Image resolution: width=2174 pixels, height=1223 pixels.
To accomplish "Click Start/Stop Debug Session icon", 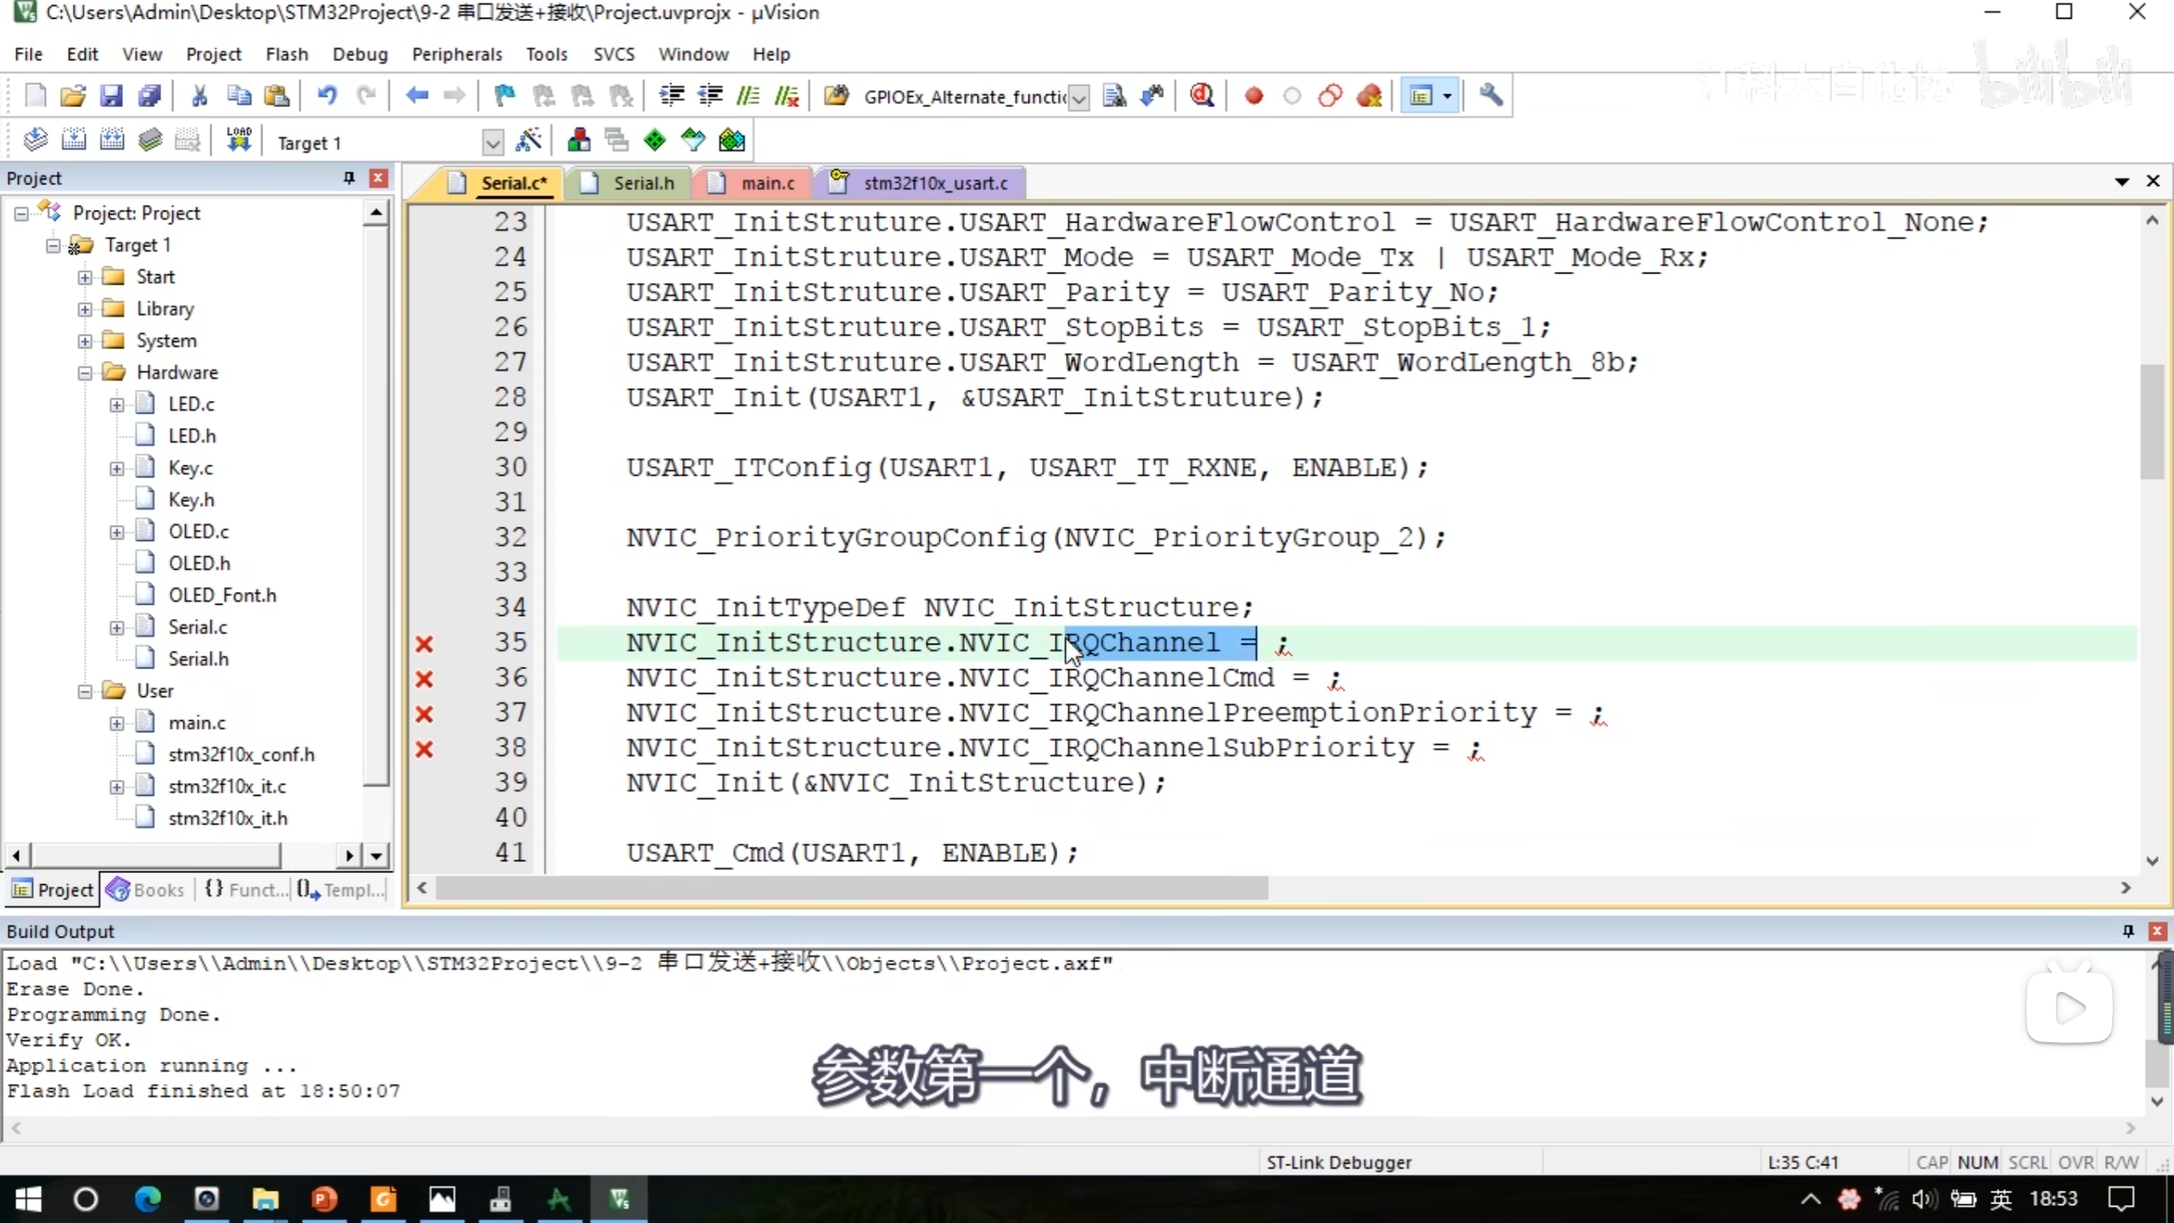I will click(x=1201, y=96).
